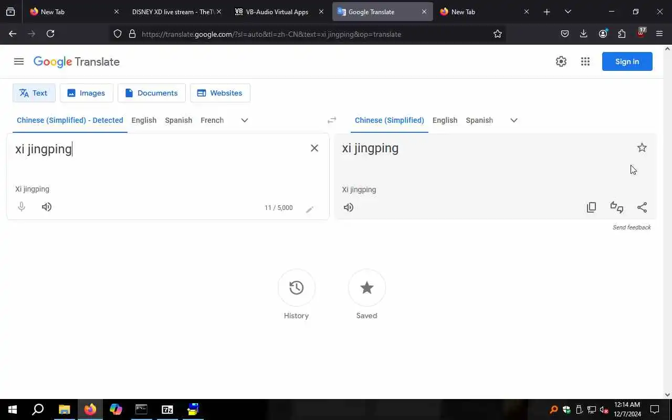Open a new browser tab plus
The width and height of the screenshot is (672, 420).
point(547,12)
